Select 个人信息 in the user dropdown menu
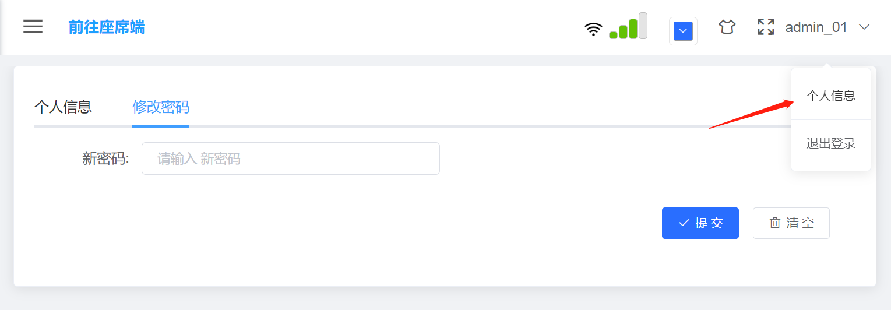This screenshot has height=310, width=891. (x=831, y=96)
